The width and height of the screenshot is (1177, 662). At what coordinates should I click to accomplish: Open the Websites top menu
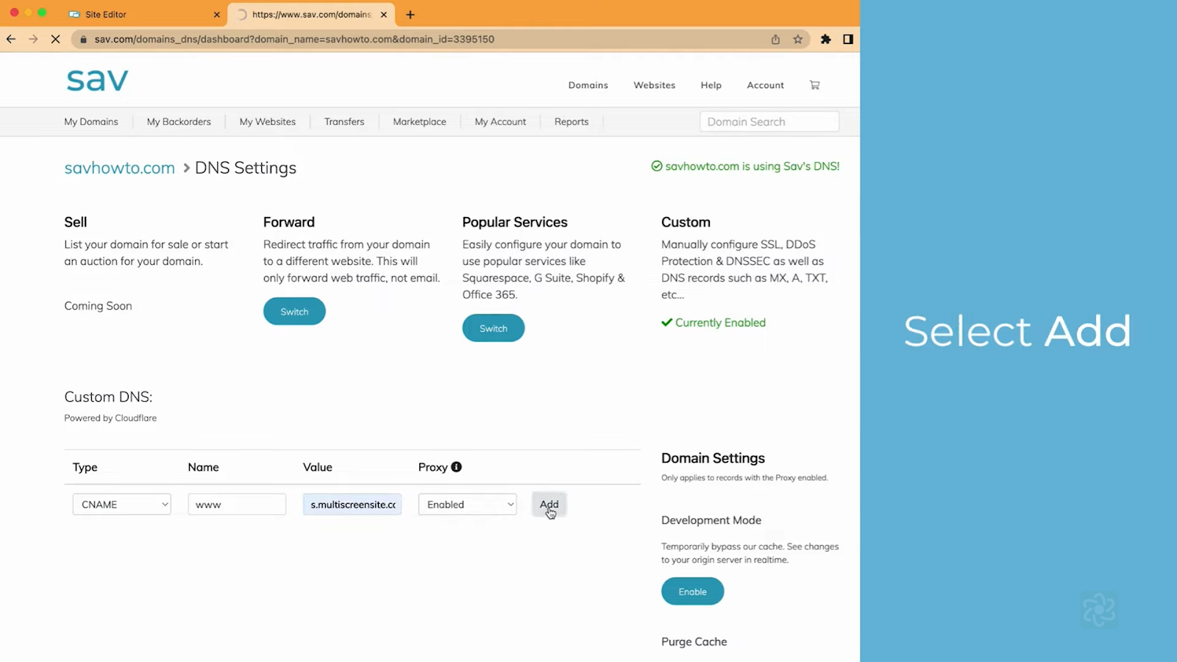pos(654,85)
